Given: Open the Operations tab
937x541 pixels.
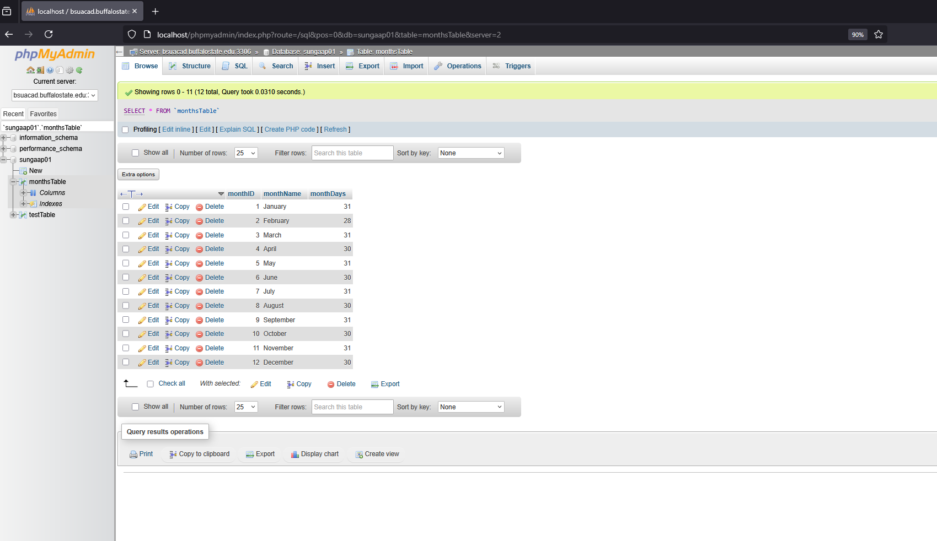Looking at the screenshot, I should point(458,66).
